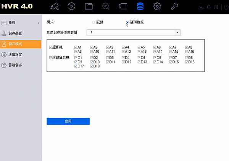Uncheck camera A11 checkbox
The height and width of the screenshot is (161, 229).
coord(108,51)
